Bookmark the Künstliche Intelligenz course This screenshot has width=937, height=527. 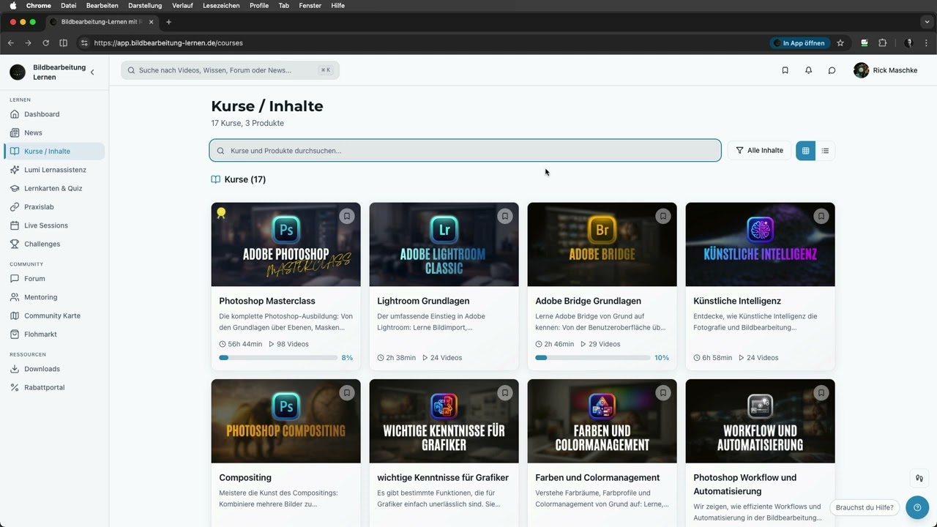[x=821, y=216]
